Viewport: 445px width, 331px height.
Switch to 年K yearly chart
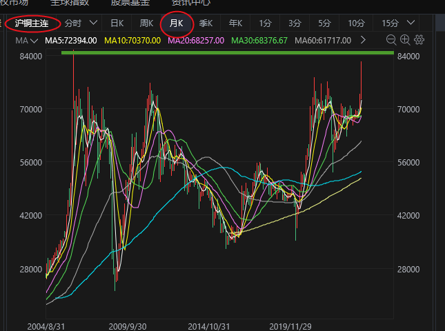(235, 23)
